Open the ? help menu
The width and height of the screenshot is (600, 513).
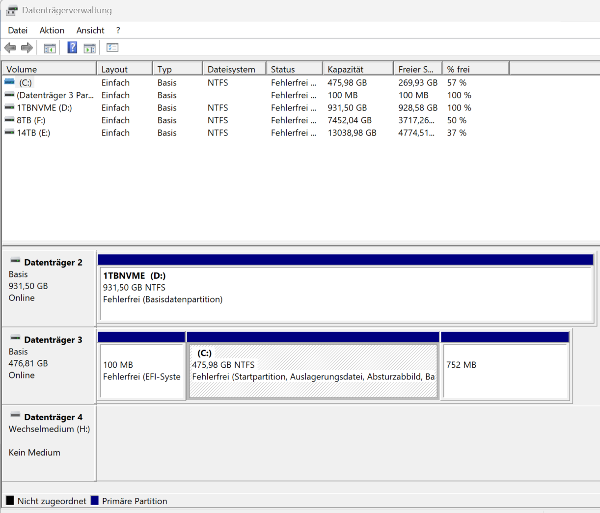click(x=118, y=30)
